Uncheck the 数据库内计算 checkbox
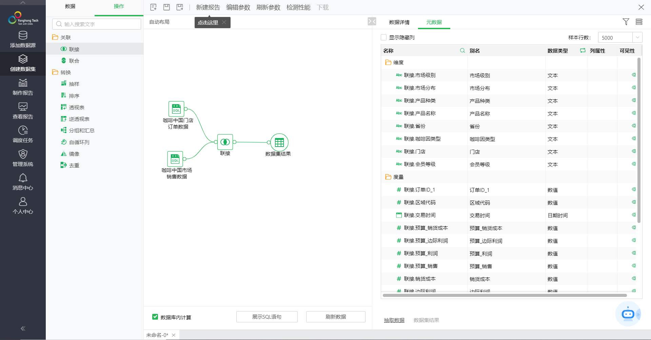This screenshot has height=340, width=651. 155,317
